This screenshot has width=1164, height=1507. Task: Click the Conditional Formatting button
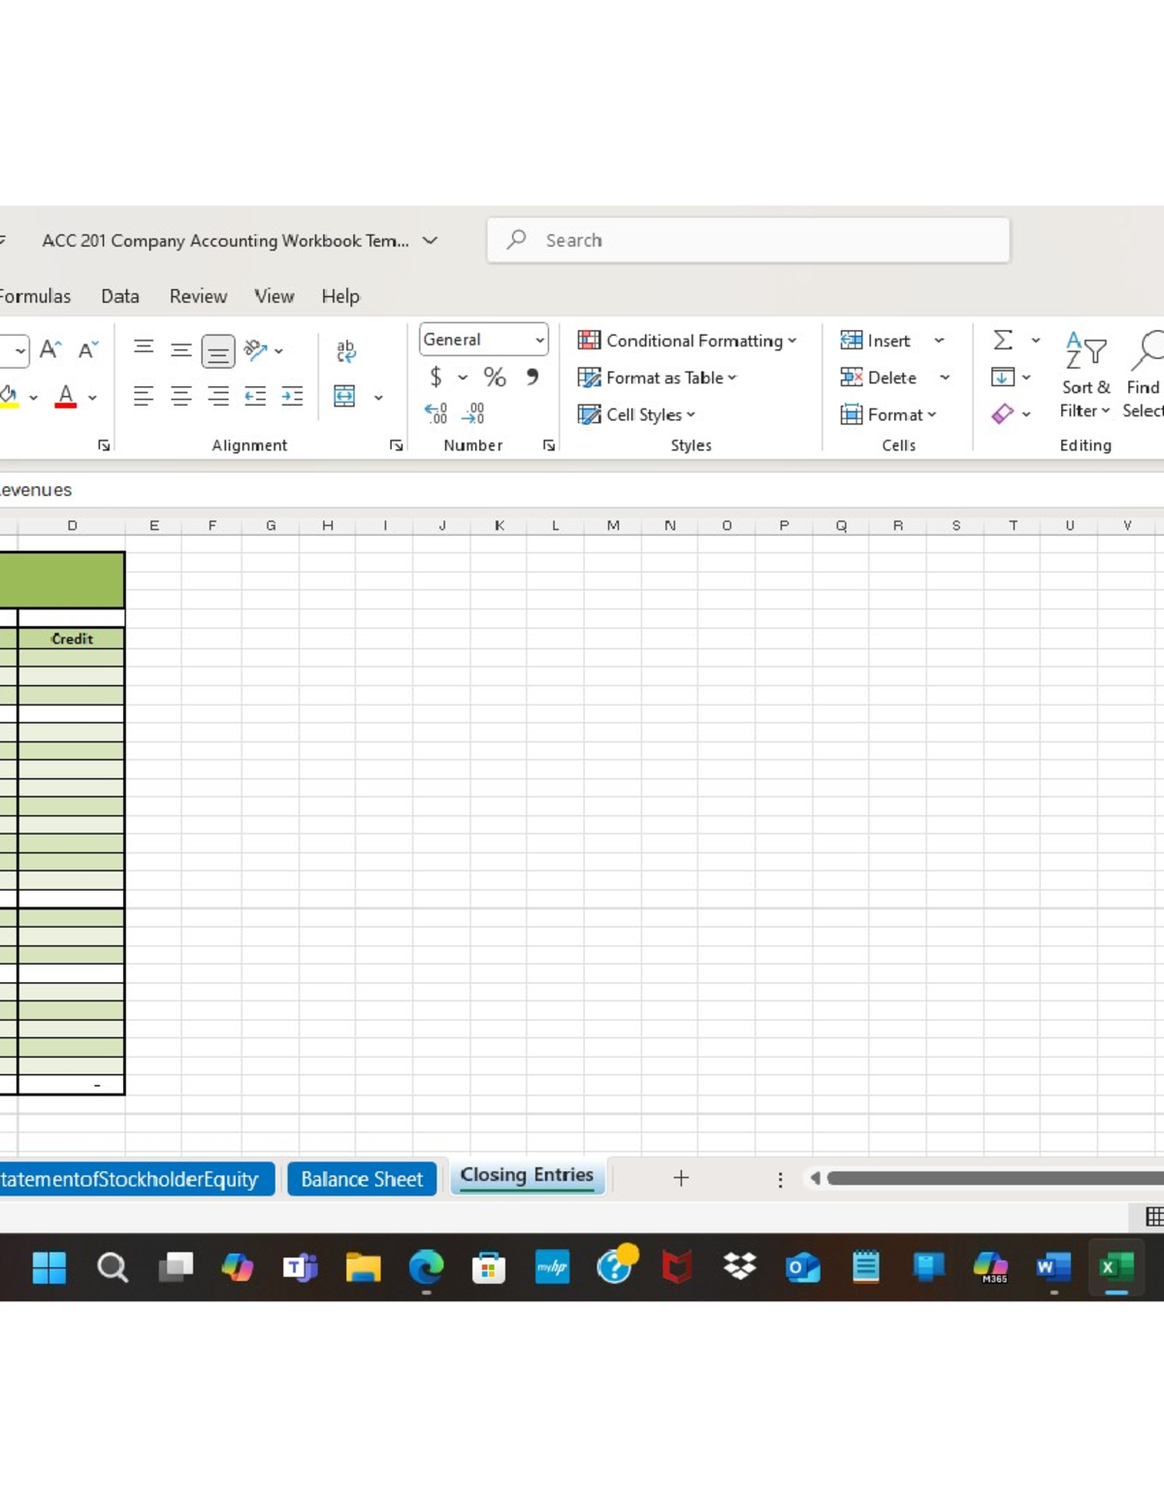pos(690,340)
